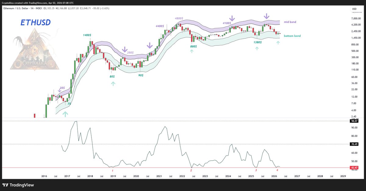Click the −55.02 (−2.62%) change value
The width and height of the screenshot is (366, 191).
pyautogui.click(x=101, y=8)
